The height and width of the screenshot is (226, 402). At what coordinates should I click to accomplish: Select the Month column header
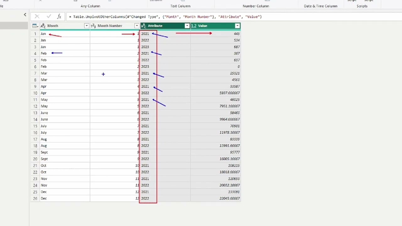click(65, 26)
